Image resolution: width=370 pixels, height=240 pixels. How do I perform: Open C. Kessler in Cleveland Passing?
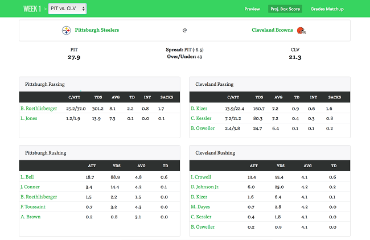coord(201,118)
